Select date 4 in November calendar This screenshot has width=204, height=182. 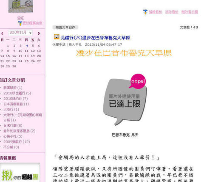coord(27,46)
